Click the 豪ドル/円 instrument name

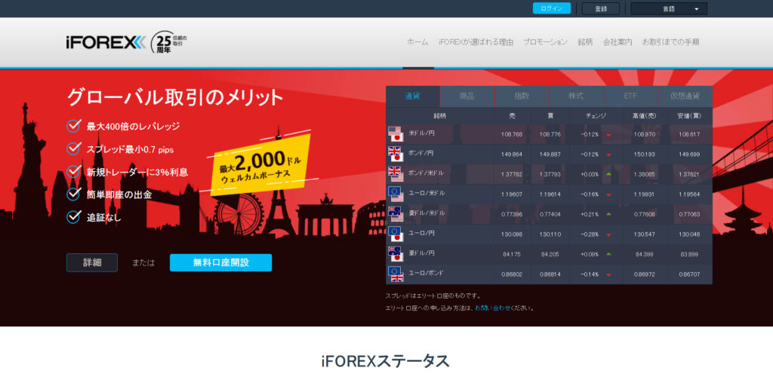[x=421, y=253]
